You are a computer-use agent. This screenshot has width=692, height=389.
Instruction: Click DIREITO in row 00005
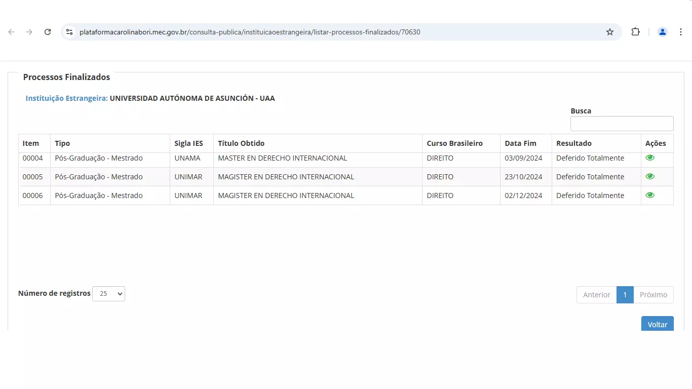coord(440,177)
